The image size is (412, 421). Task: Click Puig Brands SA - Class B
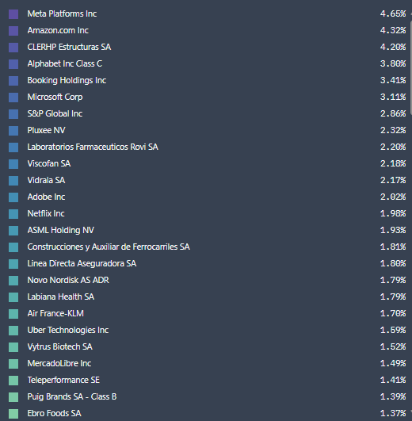pos(72,396)
